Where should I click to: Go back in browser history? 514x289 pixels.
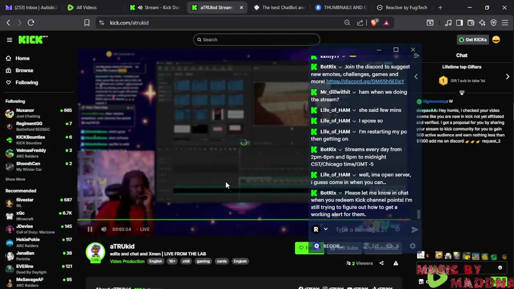point(8,23)
